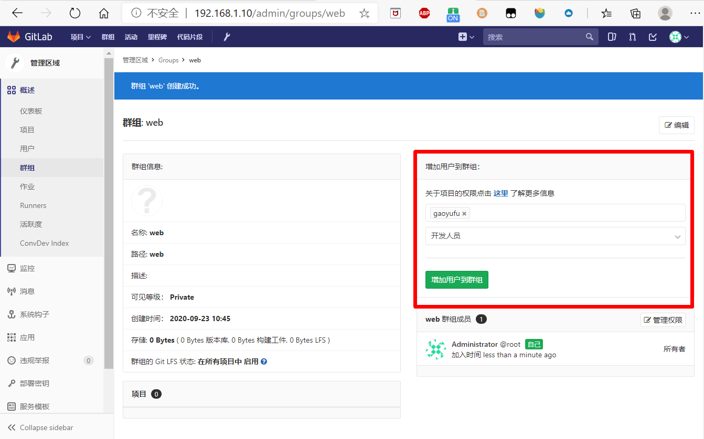704x439 pixels.
Task: Go to browser home icon
Action: pos(104,13)
